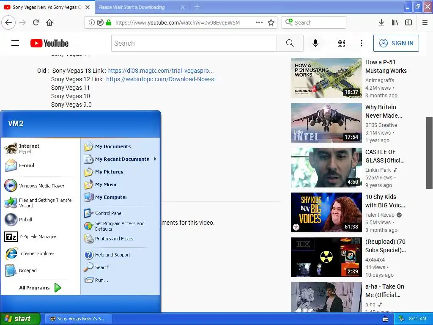Open page actions three-dot menu in address bar

click(x=259, y=22)
